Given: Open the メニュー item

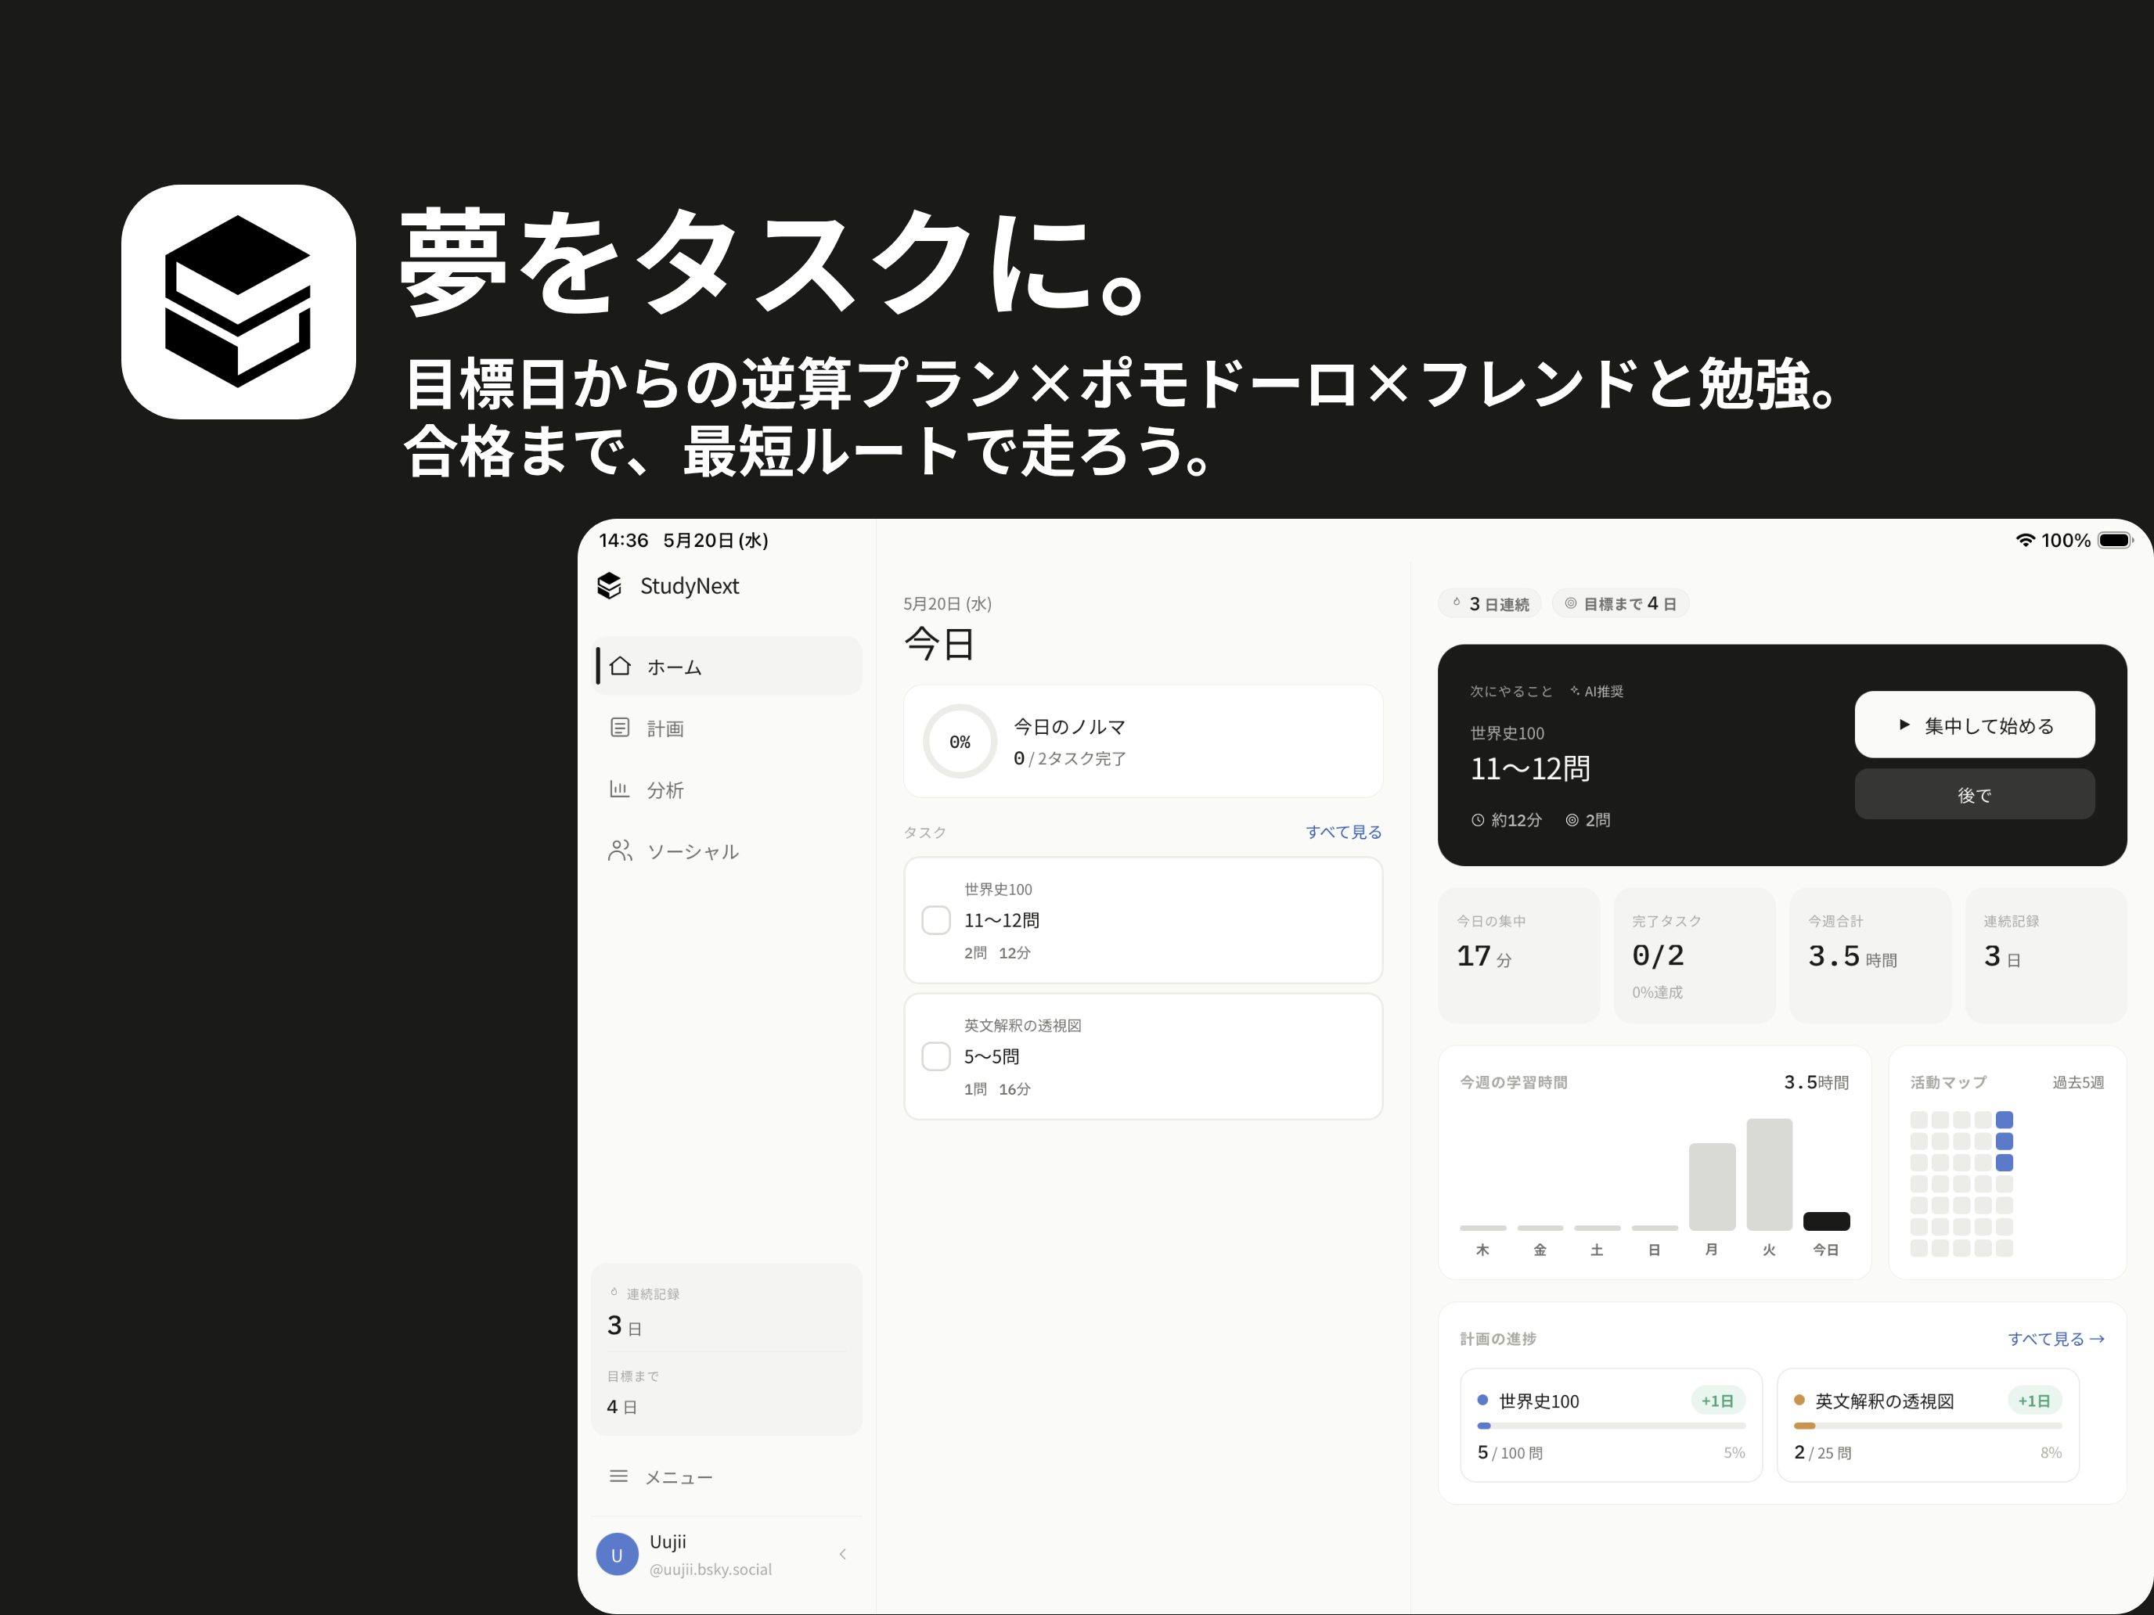Looking at the screenshot, I should click(727, 1476).
